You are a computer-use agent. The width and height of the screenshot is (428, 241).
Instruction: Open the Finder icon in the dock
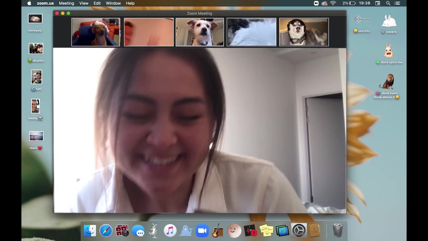tap(90, 231)
